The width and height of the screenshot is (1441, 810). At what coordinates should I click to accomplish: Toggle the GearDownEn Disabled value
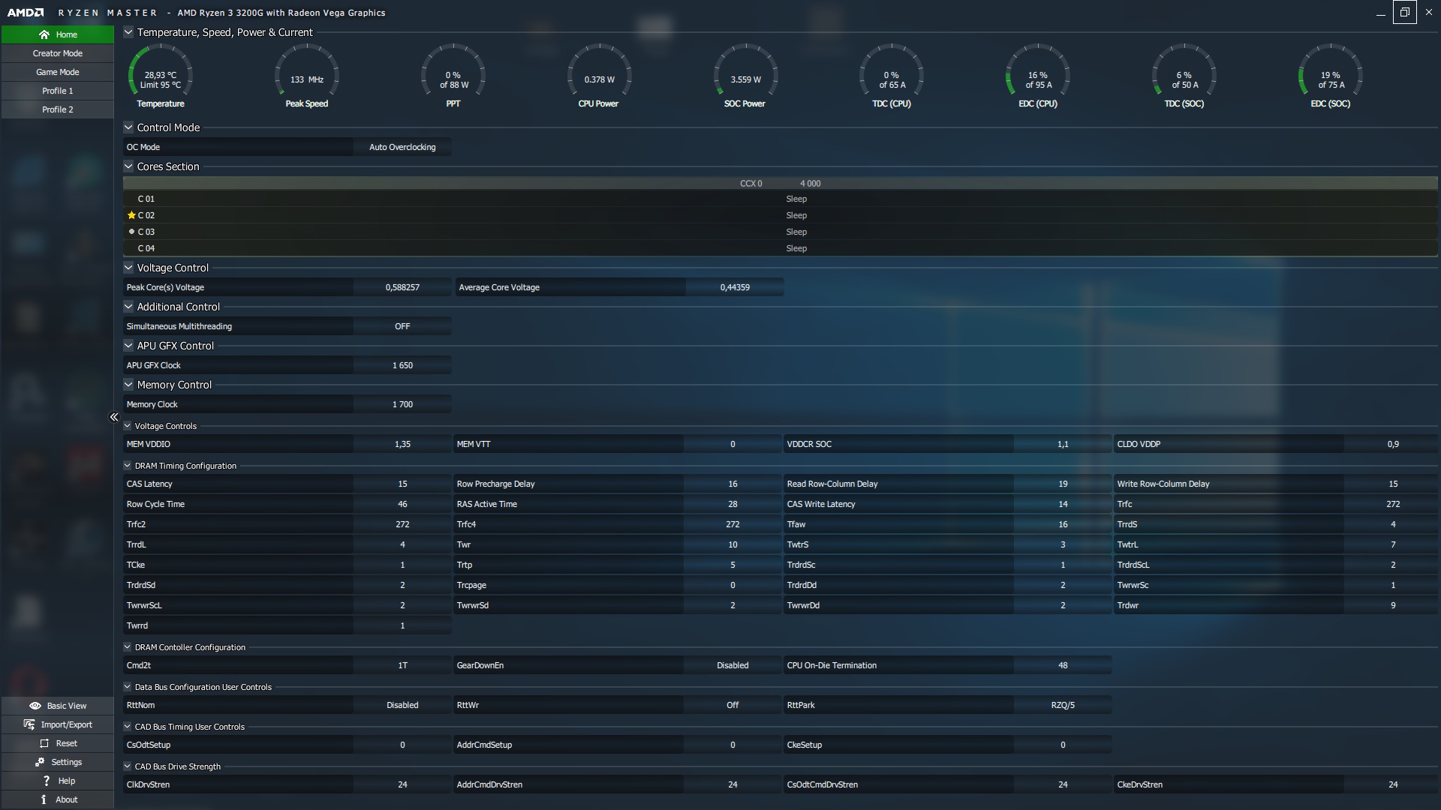click(732, 665)
